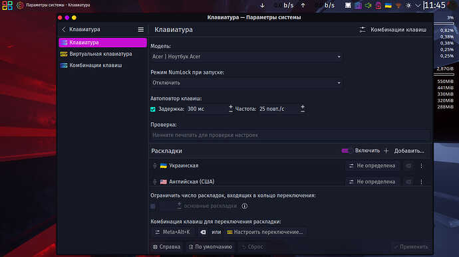
Task: Open Справка help button
Action: pyautogui.click(x=166, y=247)
